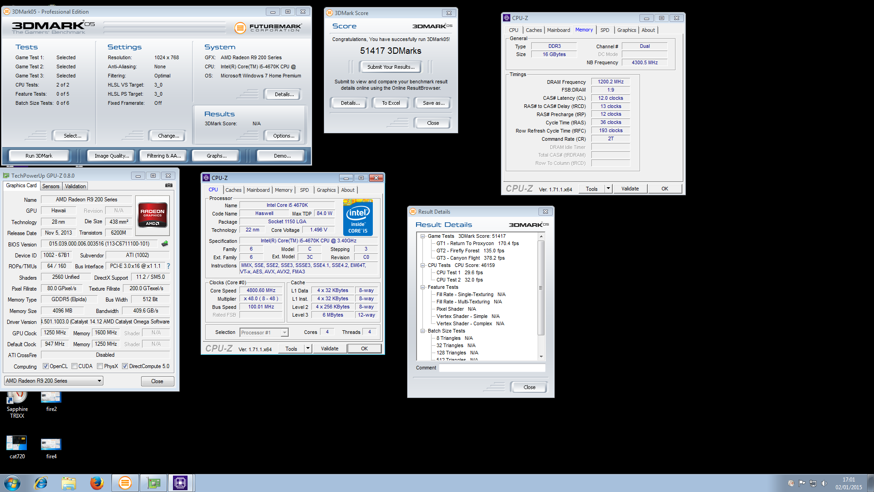This screenshot has width=874, height=492.
Task: Click the Futuremark Corporation logo
Action: tap(268, 28)
